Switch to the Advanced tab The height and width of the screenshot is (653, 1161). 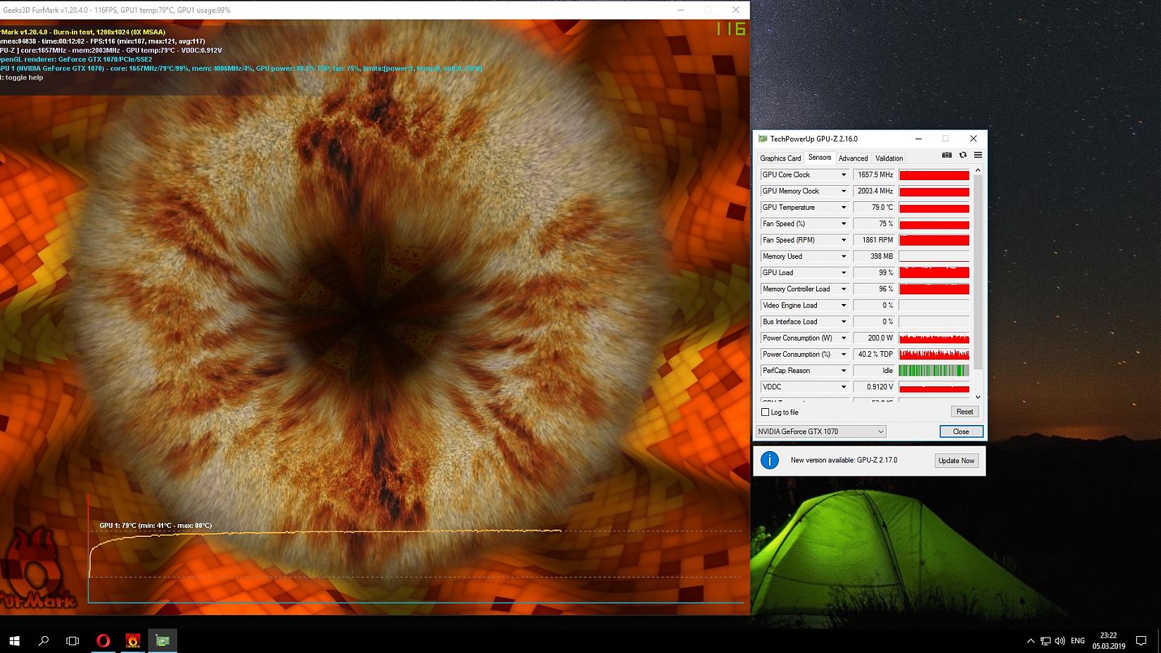(x=853, y=158)
